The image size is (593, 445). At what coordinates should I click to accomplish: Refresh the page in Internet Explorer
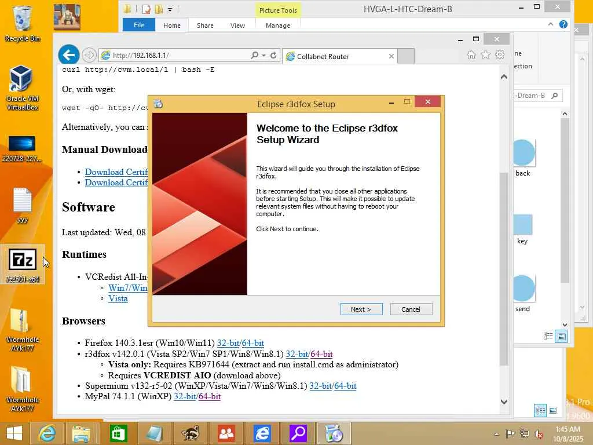tap(273, 55)
